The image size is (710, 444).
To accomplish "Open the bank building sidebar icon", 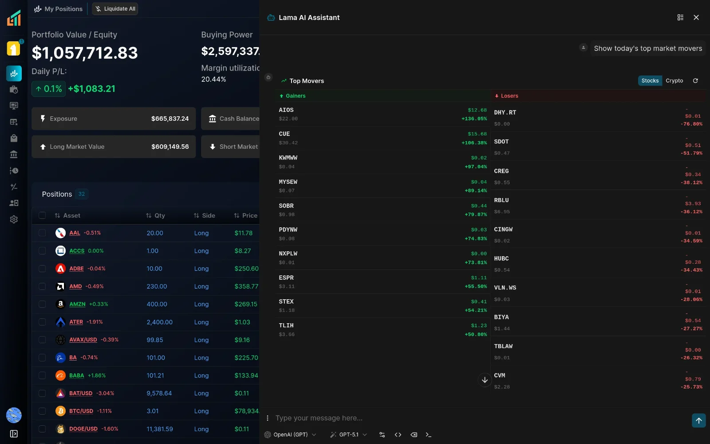I will pos(14,155).
